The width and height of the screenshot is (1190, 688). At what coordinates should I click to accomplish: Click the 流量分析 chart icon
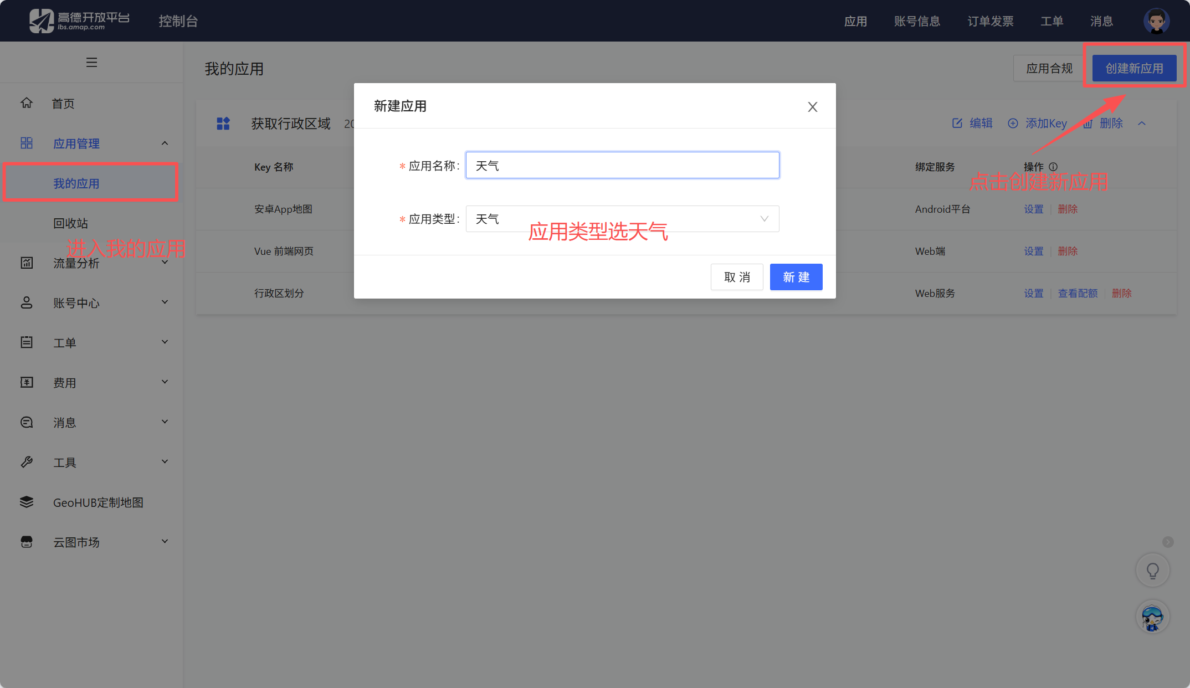click(27, 263)
